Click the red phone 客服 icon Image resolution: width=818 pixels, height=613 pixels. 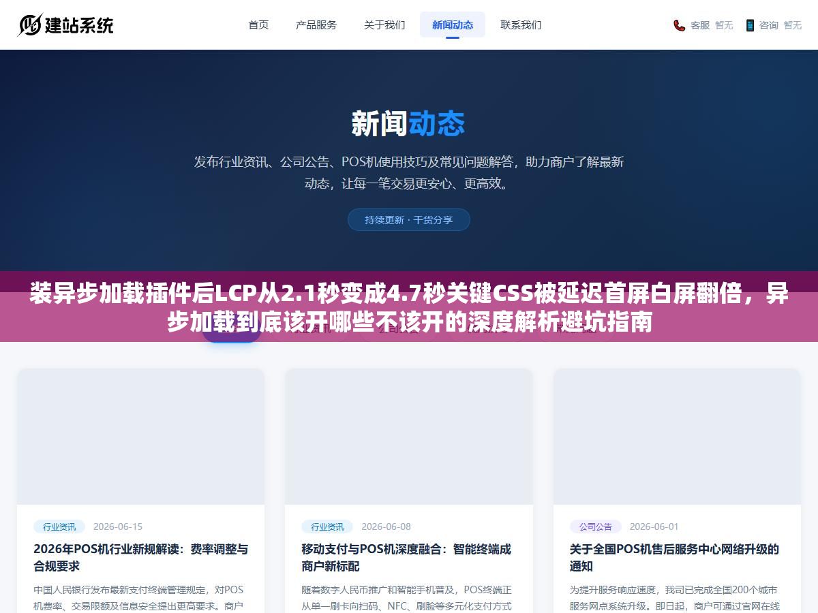pyautogui.click(x=679, y=25)
